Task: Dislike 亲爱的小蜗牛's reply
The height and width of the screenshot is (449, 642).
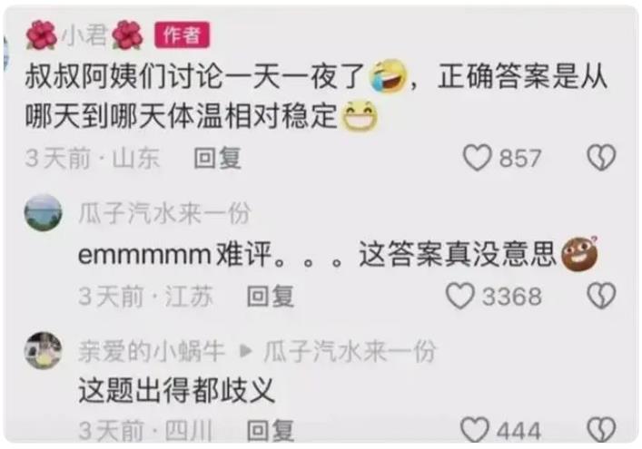Action: (601, 429)
